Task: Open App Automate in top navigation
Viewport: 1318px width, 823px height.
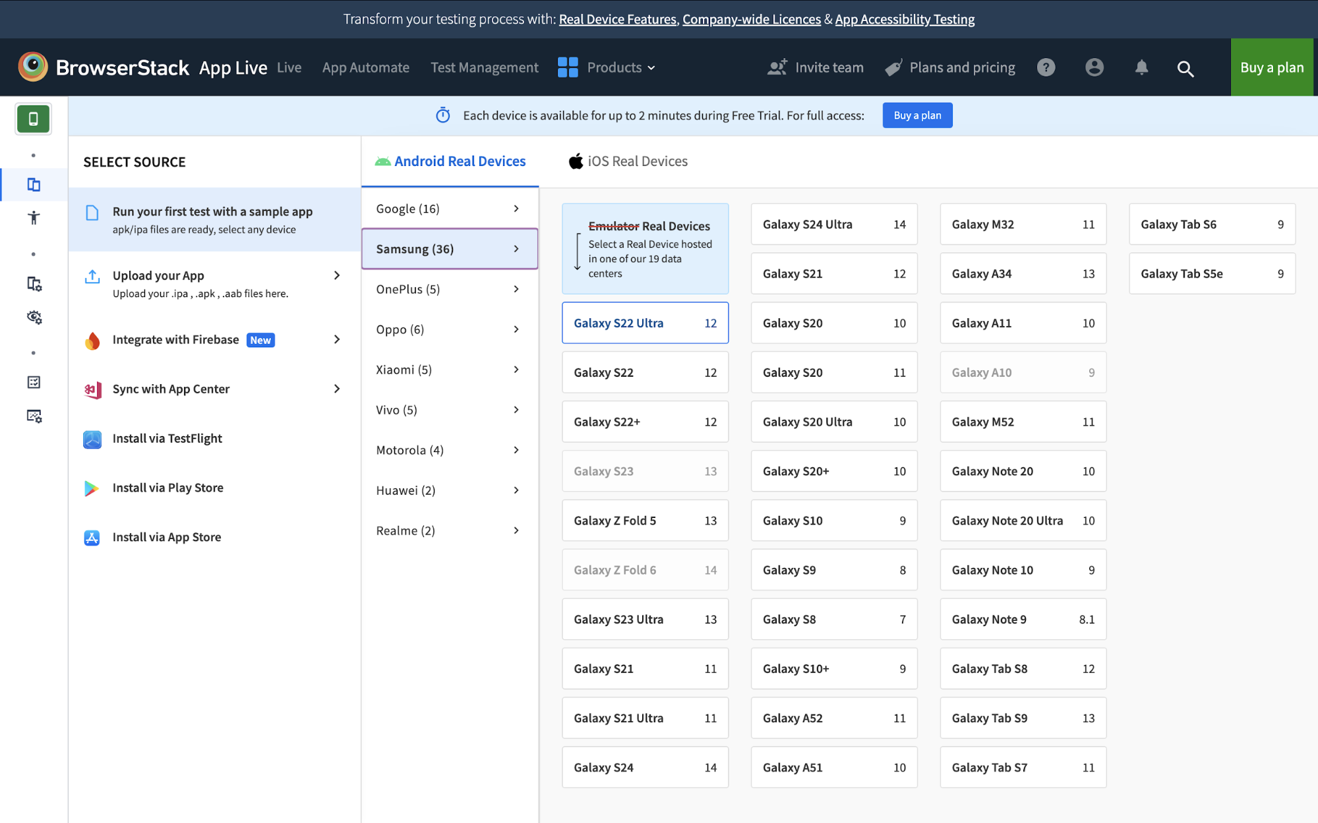Action: click(365, 67)
